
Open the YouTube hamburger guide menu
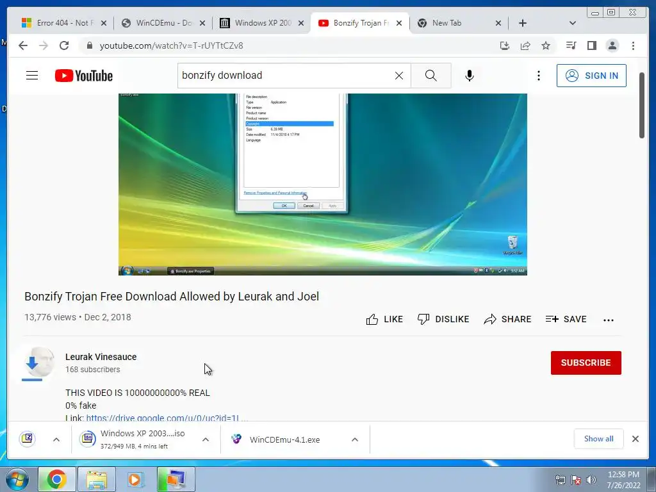[x=32, y=76]
